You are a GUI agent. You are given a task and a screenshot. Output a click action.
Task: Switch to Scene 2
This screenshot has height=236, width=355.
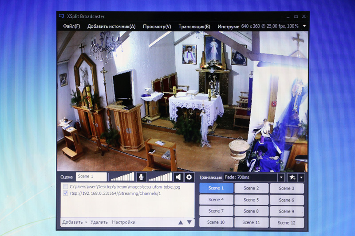[251, 188]
